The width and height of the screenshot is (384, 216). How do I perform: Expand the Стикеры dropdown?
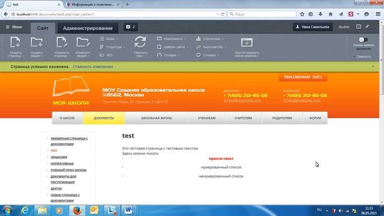coord(208,55)
